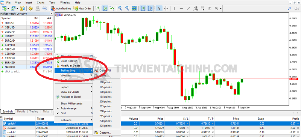The image size is (301, 137).
Task: Open the Charts menu
Action: [40, 3]
